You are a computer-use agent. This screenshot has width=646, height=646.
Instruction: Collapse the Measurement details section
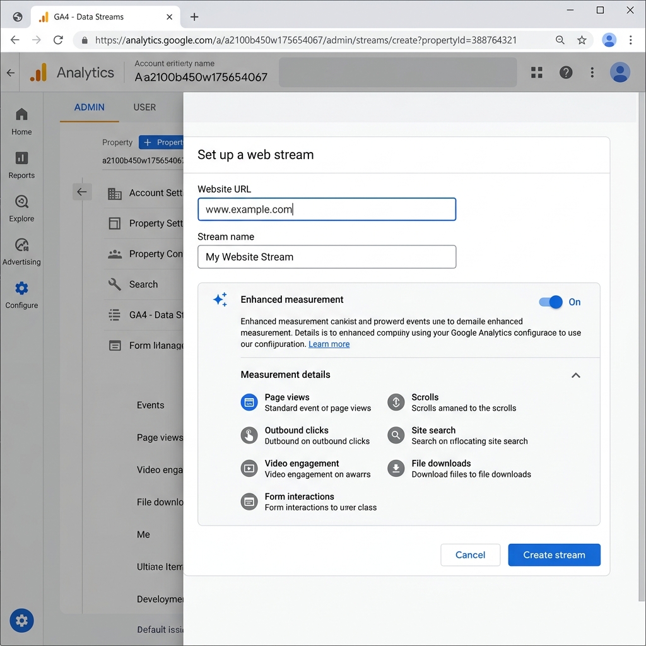click(575, 375)
